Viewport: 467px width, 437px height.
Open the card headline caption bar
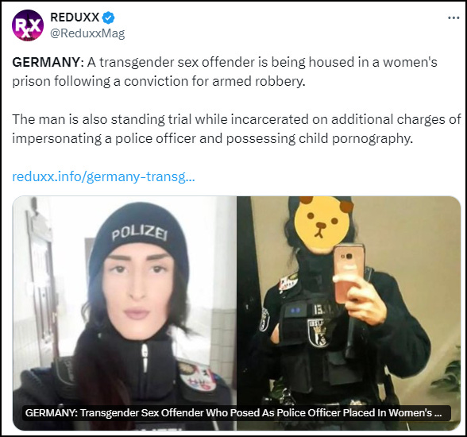pyautogui.click(x=237, y=413)
